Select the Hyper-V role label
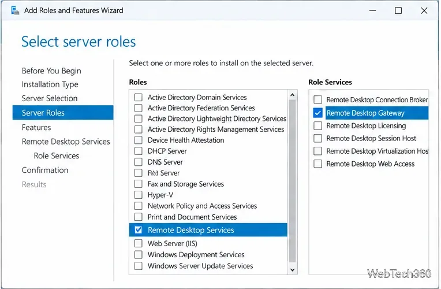 [160, 195]
